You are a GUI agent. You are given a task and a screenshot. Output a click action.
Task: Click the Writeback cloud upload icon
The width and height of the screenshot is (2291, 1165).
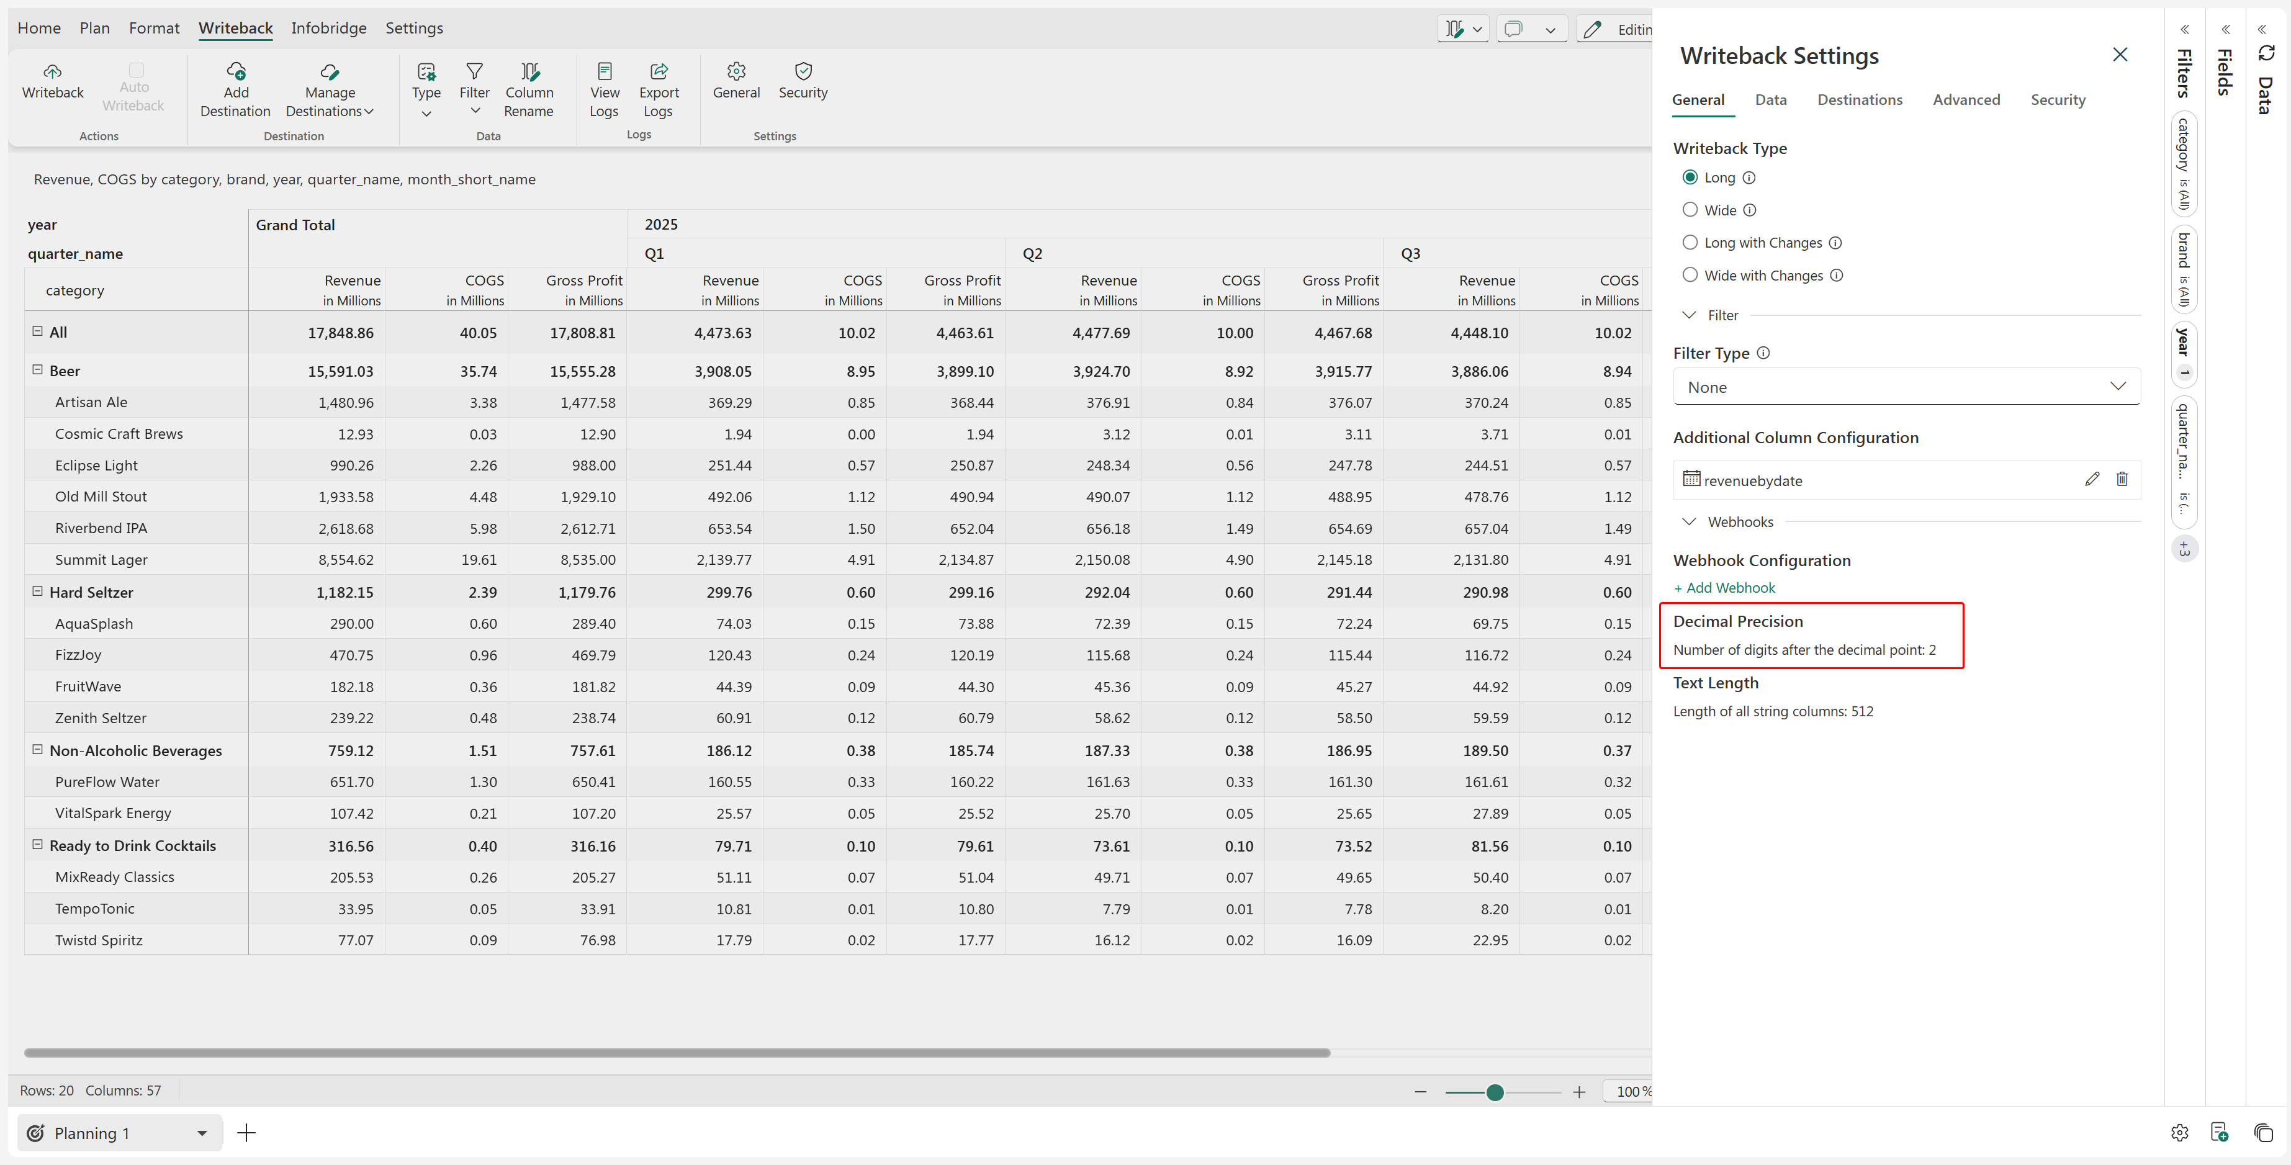pyautogui.click(x=53, y=71)
